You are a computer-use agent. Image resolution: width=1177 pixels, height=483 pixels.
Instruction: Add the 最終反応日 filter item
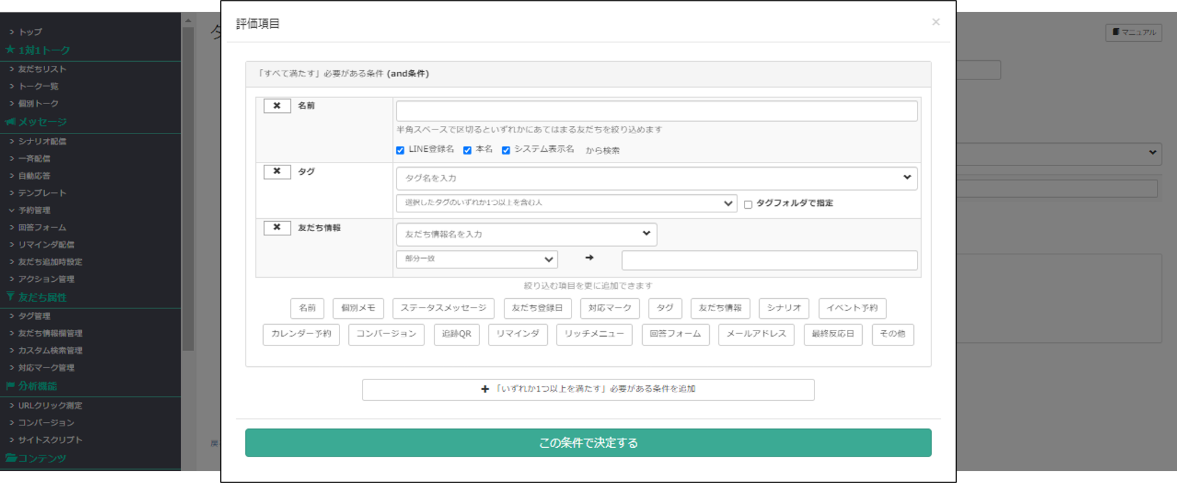coord(833,334)
